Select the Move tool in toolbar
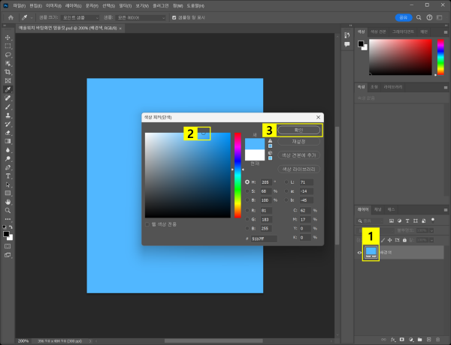The width and height of the screenshot is (451, 345). pos(8,37)
